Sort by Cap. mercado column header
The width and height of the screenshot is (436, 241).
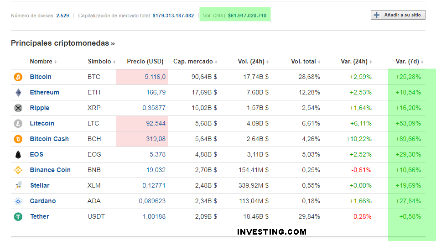(x=195, y=62)
